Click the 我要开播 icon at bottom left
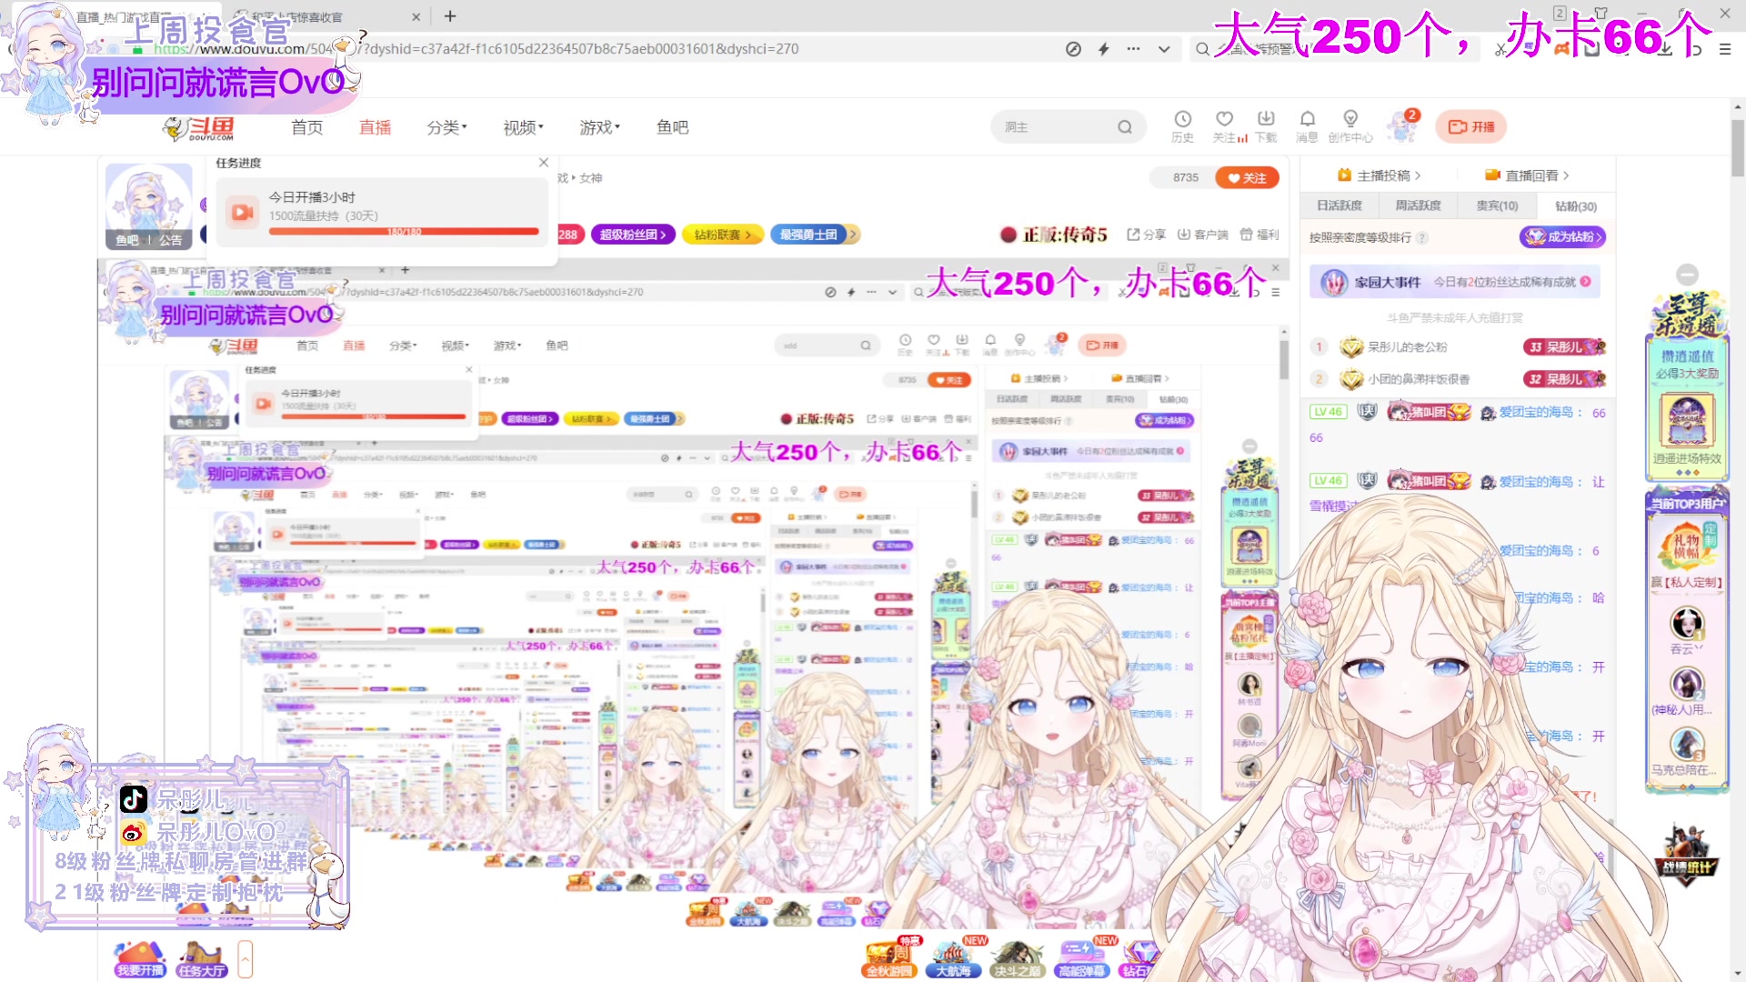The image size is (1746, 982). [140, 959]
